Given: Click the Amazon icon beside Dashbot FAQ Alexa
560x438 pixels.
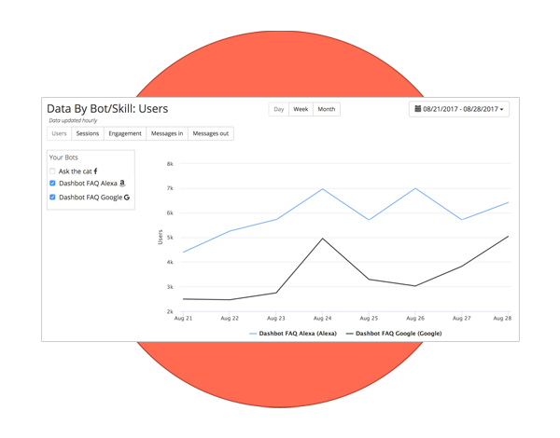Looking at the screenshot, I should click(122, 183).
